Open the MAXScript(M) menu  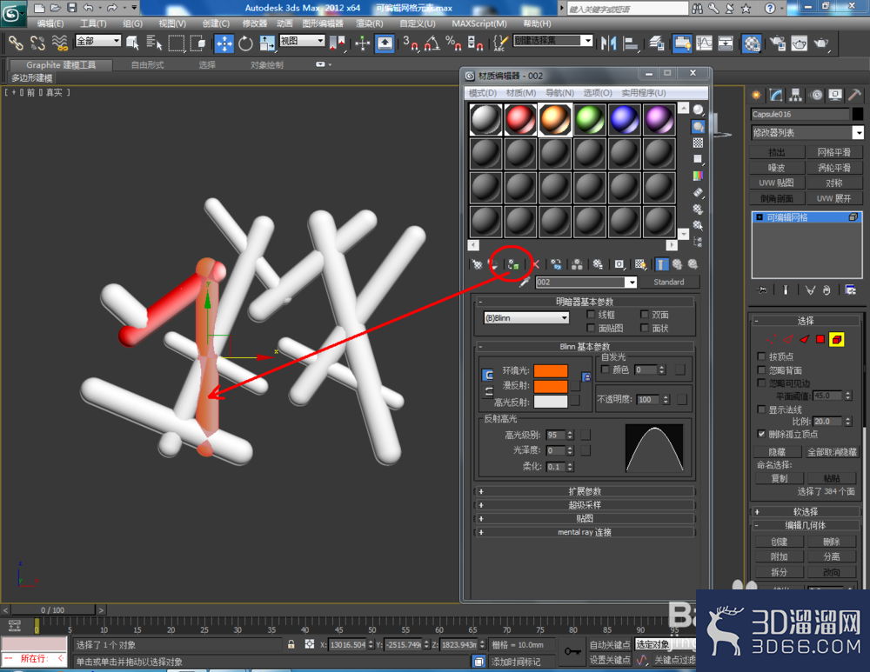(478, 23)
